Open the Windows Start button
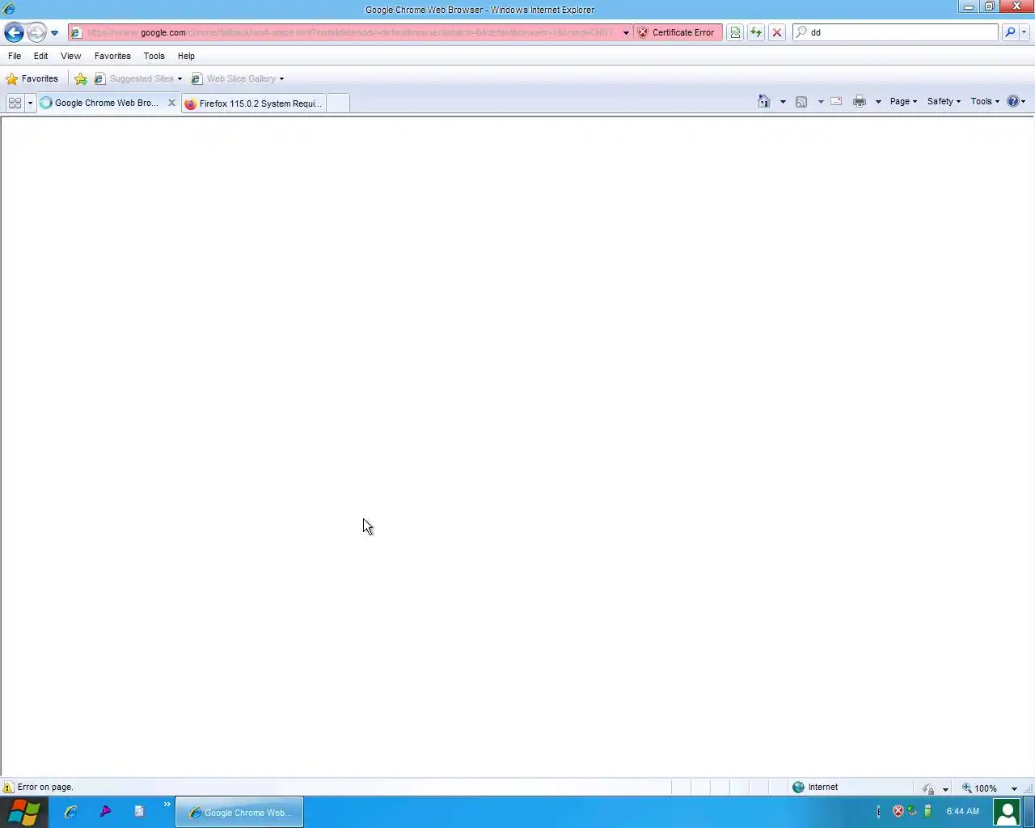 (23, 812)
